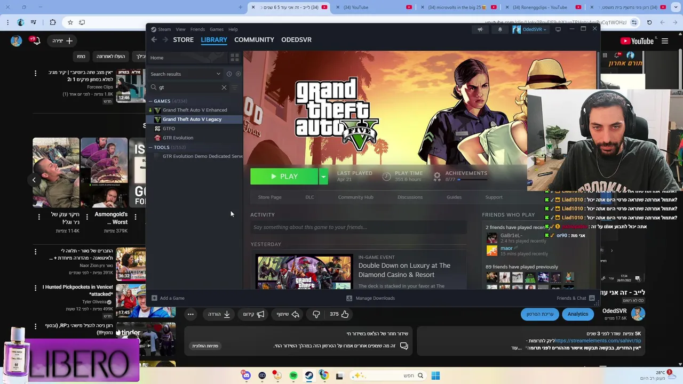This screenshot has height=384, width=683.
Task: Select GTFO in the library list
Action: pos(169,129)
